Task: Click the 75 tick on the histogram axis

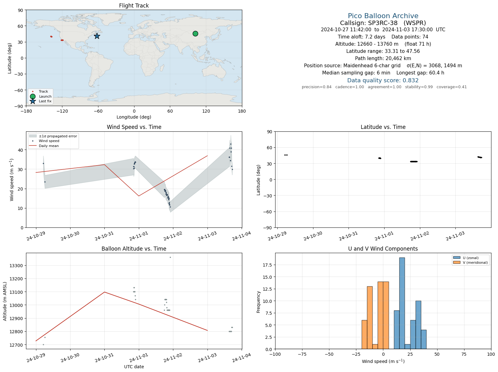Action: point(464,354)
